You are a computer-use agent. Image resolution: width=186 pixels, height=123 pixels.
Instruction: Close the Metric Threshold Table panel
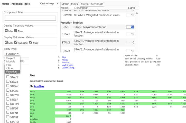[x=57, y=4]
